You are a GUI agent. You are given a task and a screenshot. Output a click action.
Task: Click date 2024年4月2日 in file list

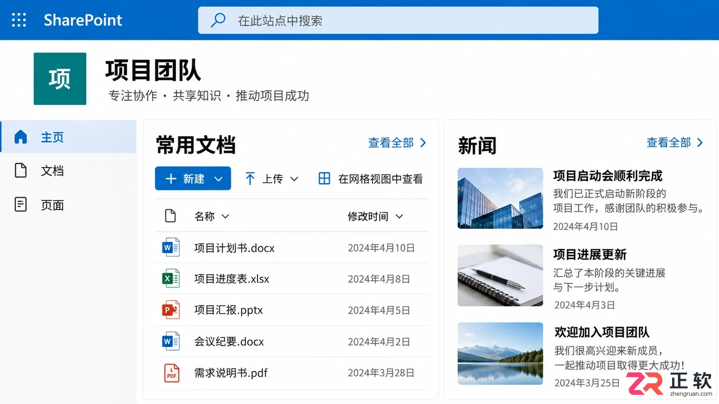[x=379, y=342]
